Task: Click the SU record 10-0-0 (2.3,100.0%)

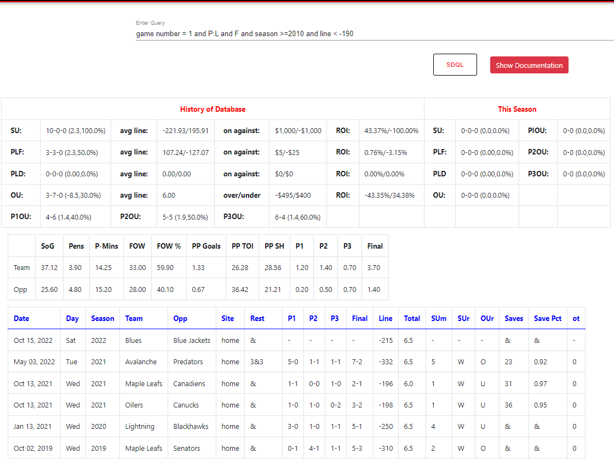Action: pyautogui.click(x=76, y=131)
